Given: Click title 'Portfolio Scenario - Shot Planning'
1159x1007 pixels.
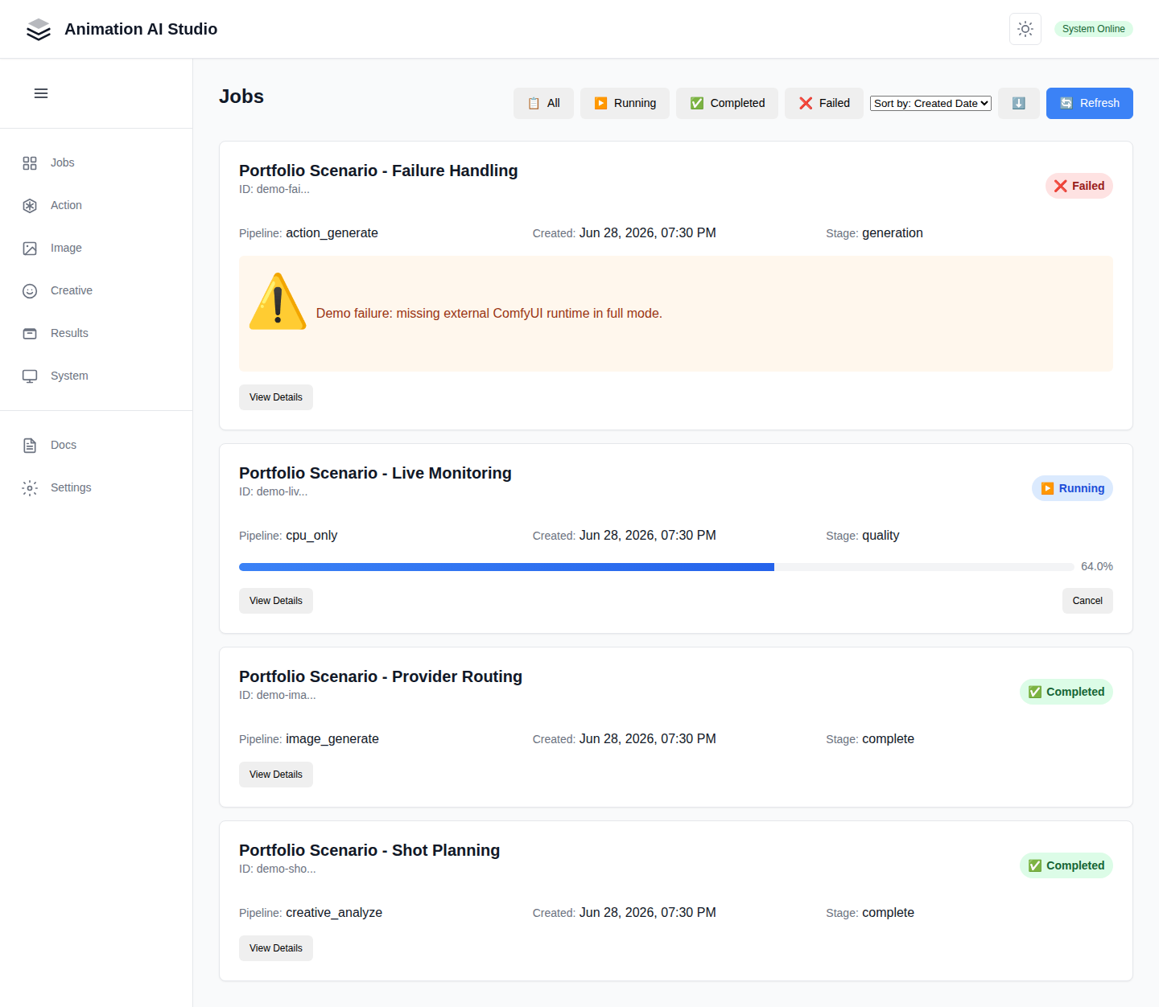Looking at the screenshot, I should click(369, 850).
